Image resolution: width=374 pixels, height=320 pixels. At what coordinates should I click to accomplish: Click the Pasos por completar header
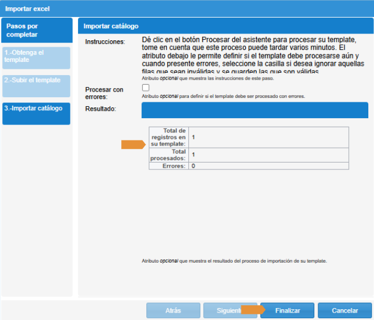(36, 31)
